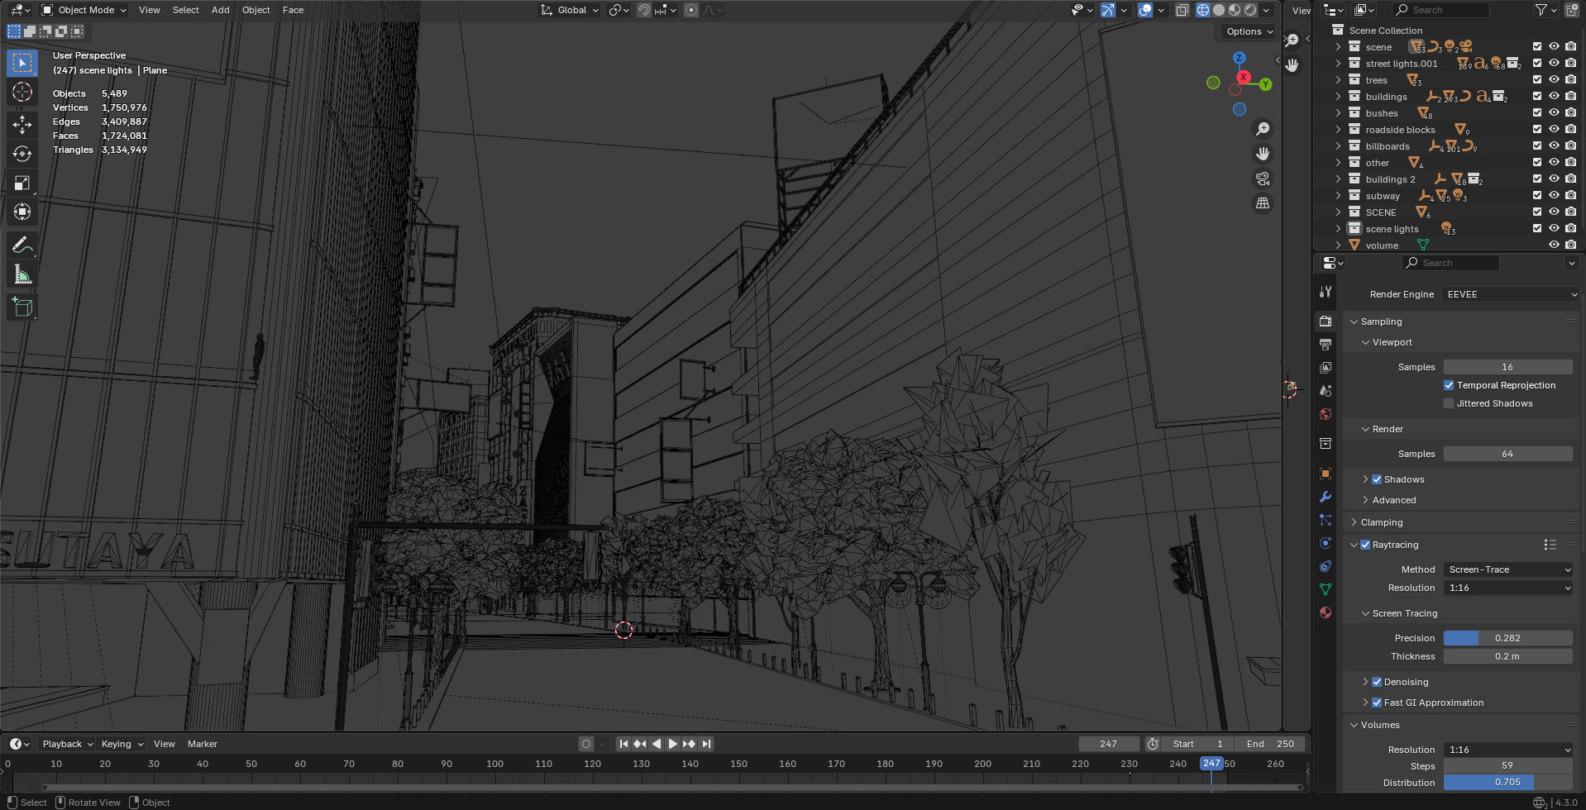Expand the Advanced render subpanel
The height and width of the screenshot is (810, 1586).
pyautogui.click(x=1393, y=500)
